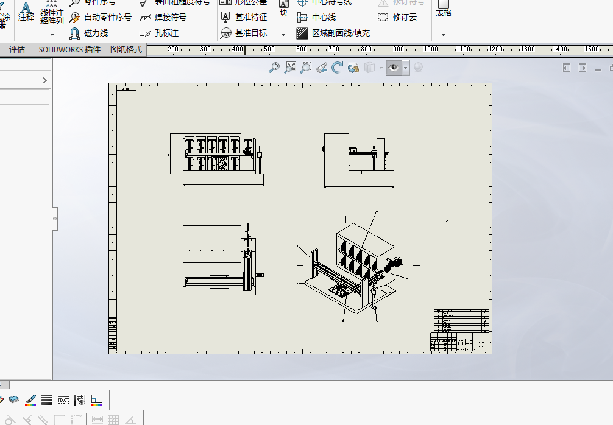Switch to the 图纸格式 tab
Image resolution: width=613 pixels, height=425 pixels.
pyautogui.click(x=126, y=49)
